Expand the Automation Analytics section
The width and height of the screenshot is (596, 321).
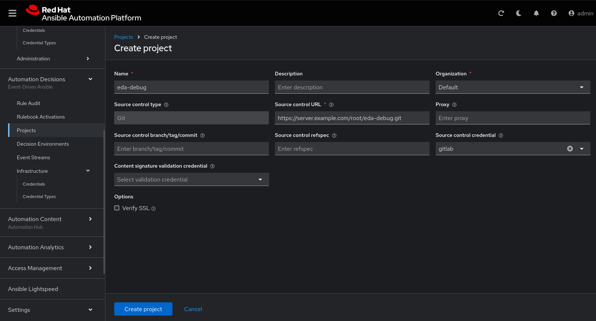tap(53, 247)
